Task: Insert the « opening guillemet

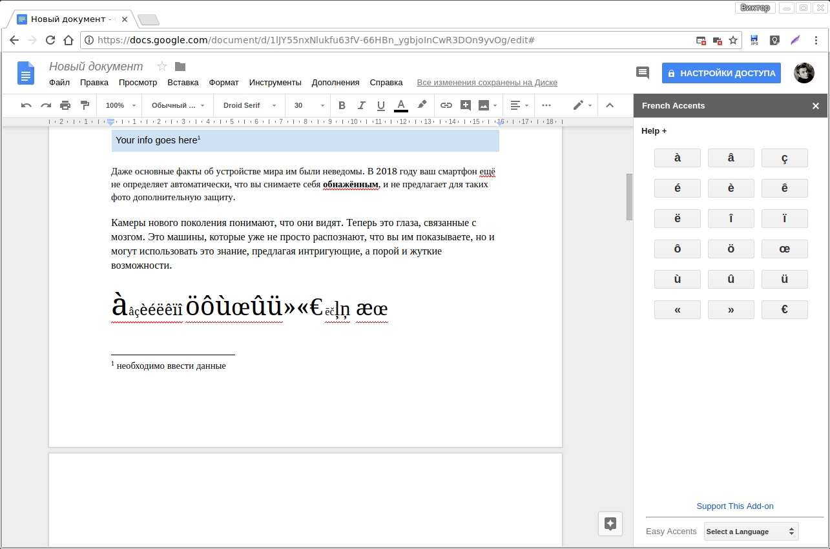Action: [678, 309]
